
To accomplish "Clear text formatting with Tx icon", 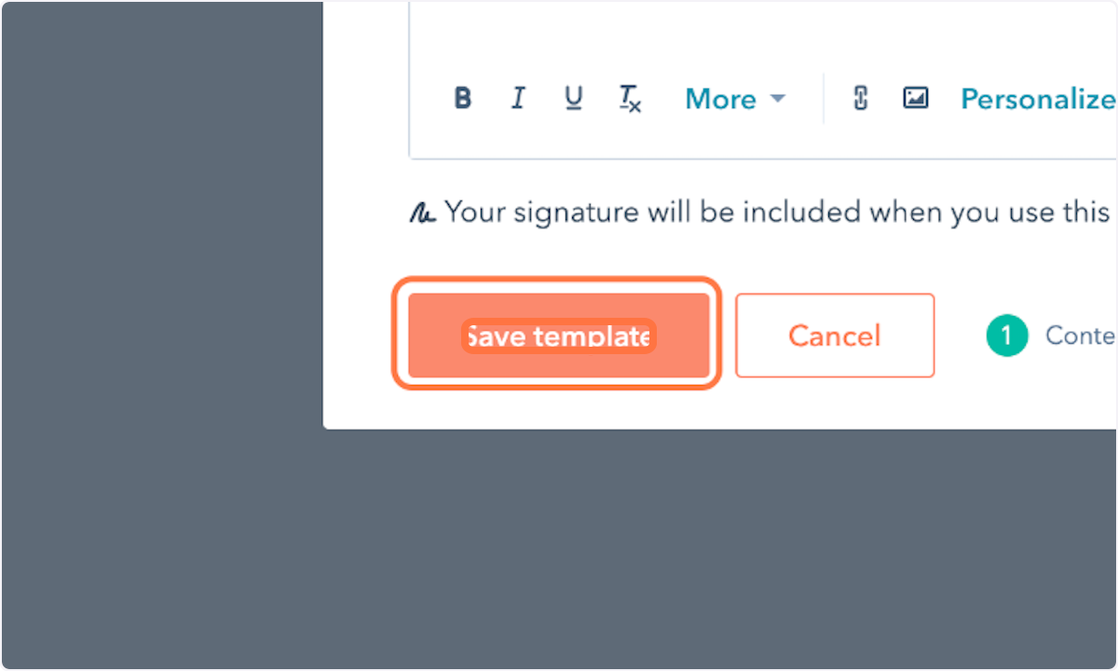I will 631,99.
